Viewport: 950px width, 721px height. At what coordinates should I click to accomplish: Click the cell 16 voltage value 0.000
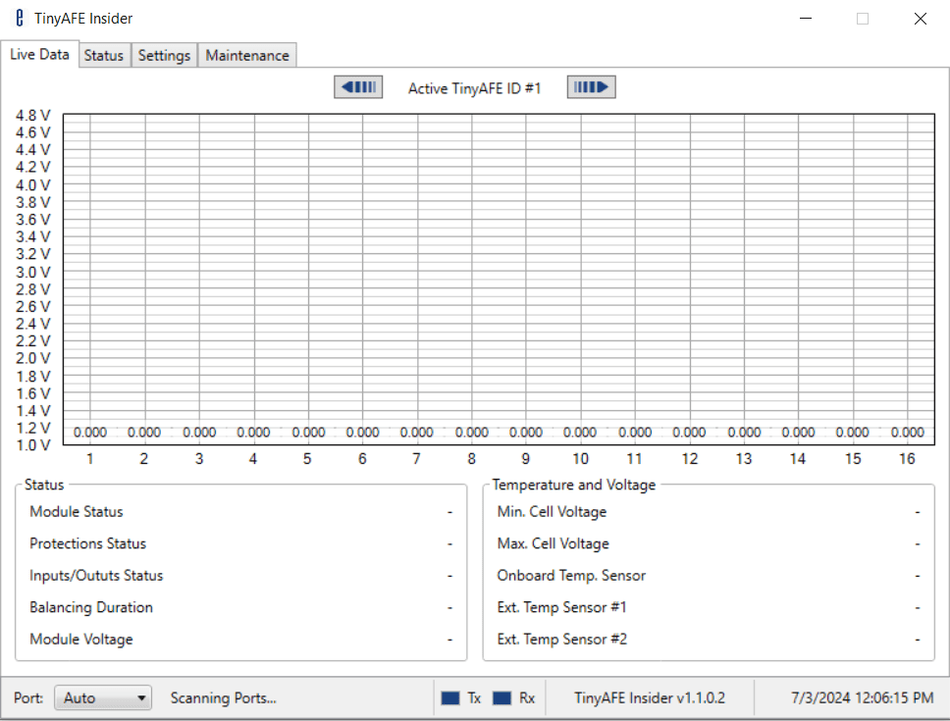tap(908, 433)
